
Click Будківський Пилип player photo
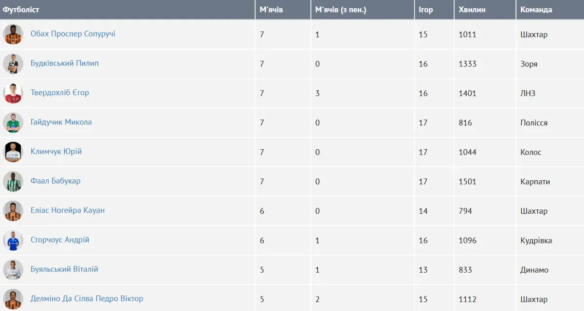13,64
